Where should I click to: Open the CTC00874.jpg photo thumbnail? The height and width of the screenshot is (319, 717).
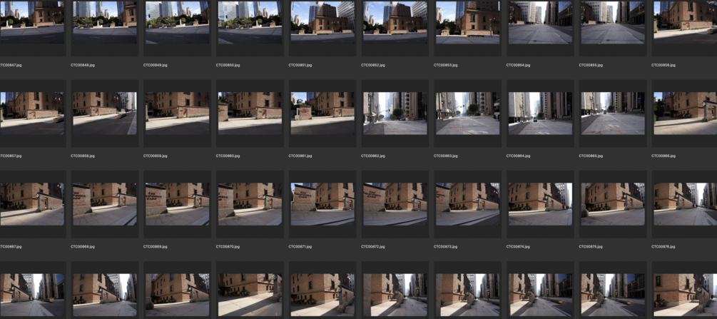coord(540,204)
